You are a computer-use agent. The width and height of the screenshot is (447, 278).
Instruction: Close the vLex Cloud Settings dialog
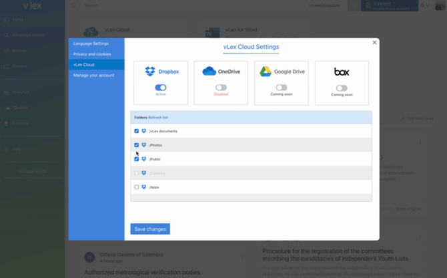point(374,43)
